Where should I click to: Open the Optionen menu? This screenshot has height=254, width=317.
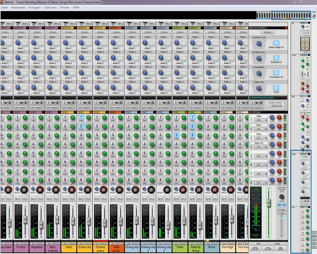point(50,7)
